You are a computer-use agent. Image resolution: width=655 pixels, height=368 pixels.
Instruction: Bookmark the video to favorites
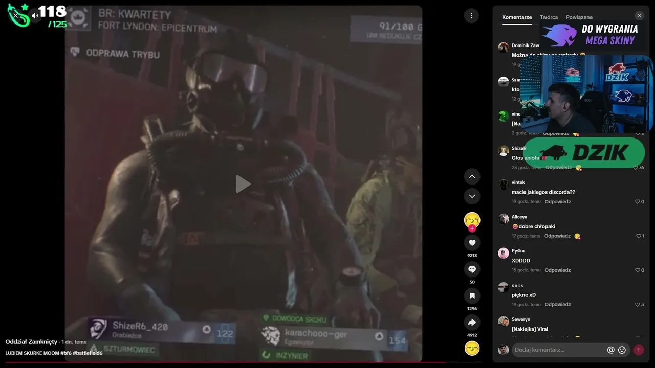tap(472, 296)
